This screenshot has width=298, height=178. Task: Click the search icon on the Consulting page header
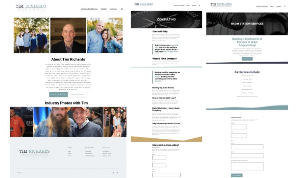pyautogui.click(x=199, y=6)
